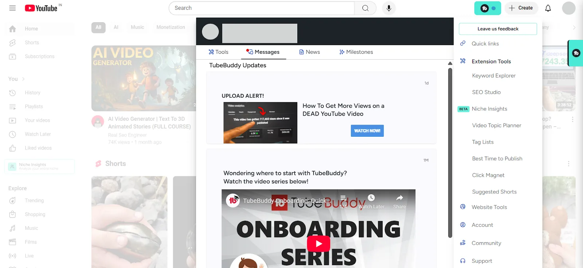The width and height of the screenshot is (583, 268).
Task: Select the AI filter chip
Action: pyautogui.click(x=116, y=27)
